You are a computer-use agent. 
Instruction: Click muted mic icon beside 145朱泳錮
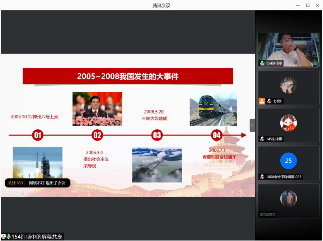click(x=262, y=139)
